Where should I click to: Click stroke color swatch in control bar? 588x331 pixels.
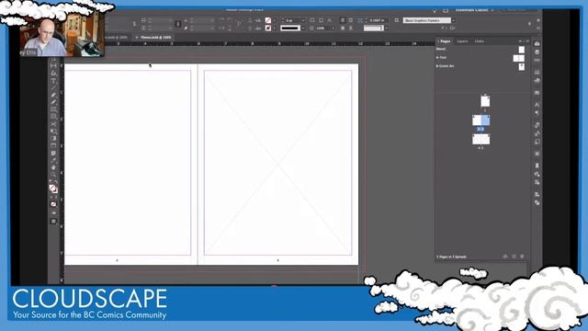pyautogui.click(x=267, y=29)
